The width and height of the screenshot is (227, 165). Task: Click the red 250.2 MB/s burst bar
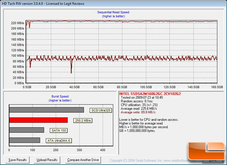click(x=38, y=120)
